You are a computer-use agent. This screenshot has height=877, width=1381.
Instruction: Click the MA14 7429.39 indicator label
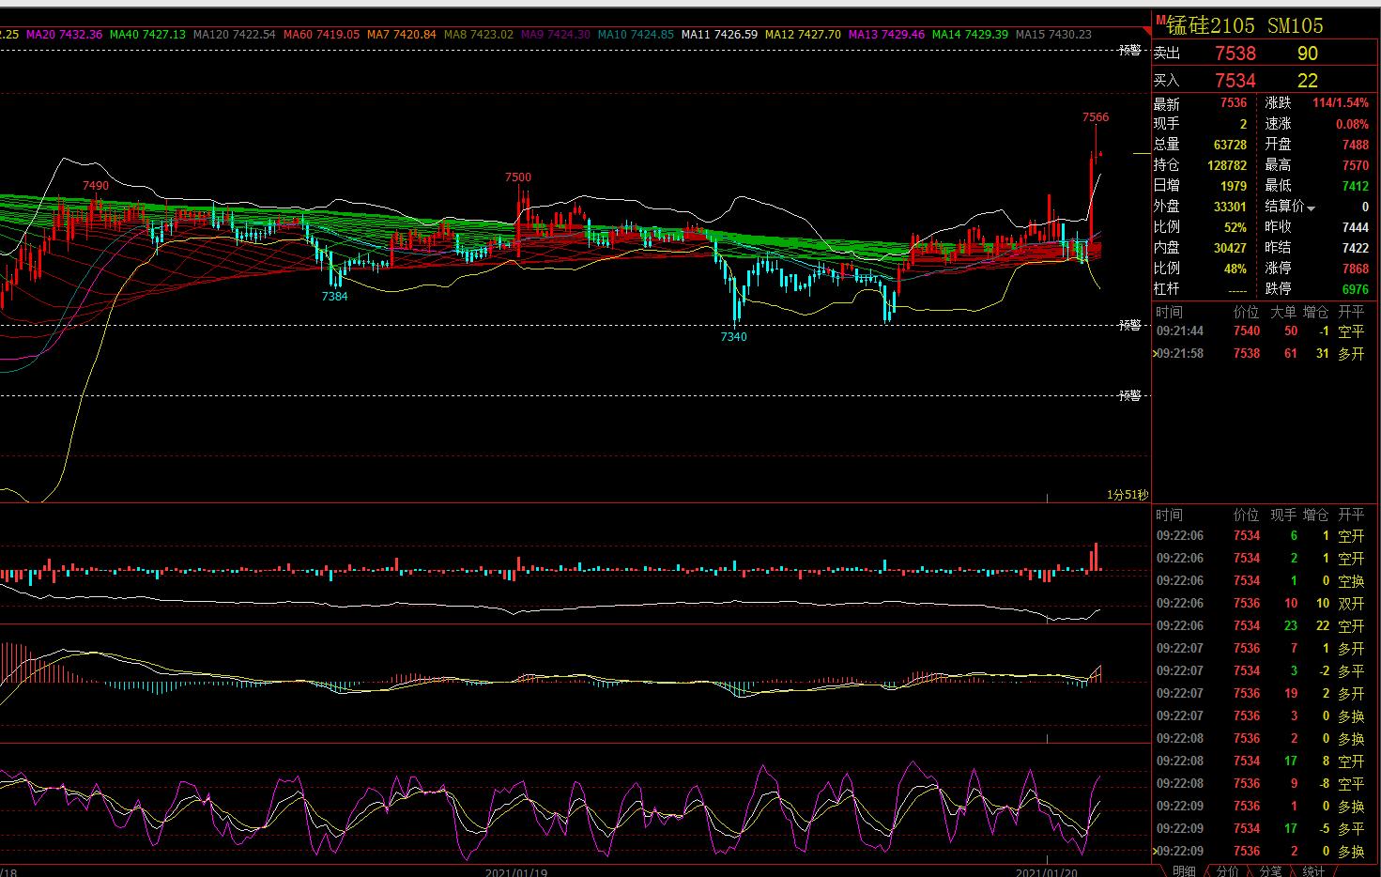[x=970, y=35]
